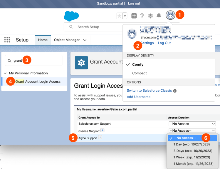The image size is (220, 169).
Task: Choose 1 Day (exp. 10/27/2023) option
Action: click(x=192, y=144)
